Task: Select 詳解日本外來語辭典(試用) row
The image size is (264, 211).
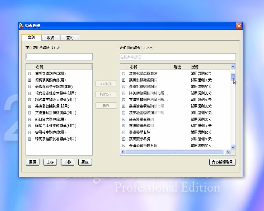Action: pos(59,126)
